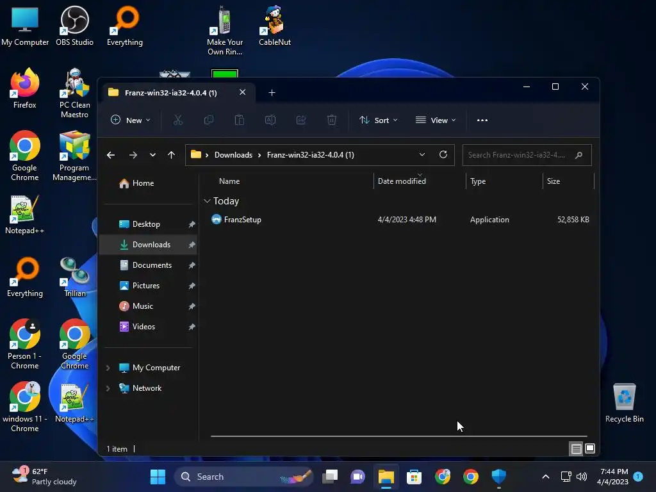Open the See more three-dots menu
656x492 pixels.
[482, 120]
